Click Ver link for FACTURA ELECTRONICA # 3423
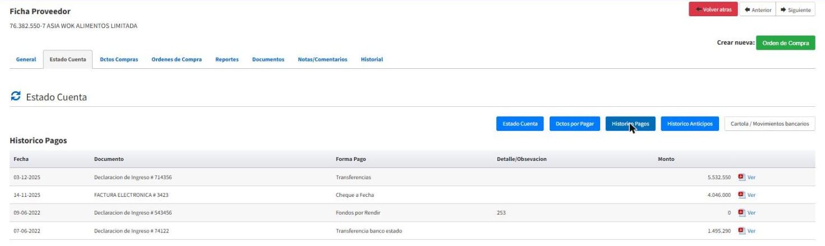The width and height of the screenshot is (825, 246). coord(752,195)
